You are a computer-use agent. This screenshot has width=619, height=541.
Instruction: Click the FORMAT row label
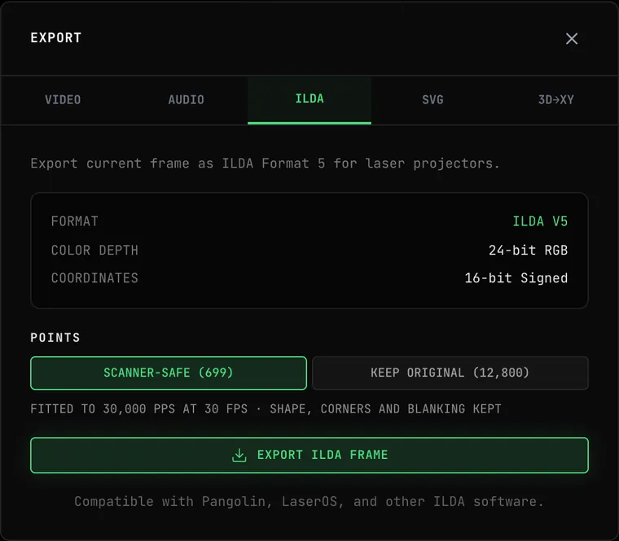75,221
